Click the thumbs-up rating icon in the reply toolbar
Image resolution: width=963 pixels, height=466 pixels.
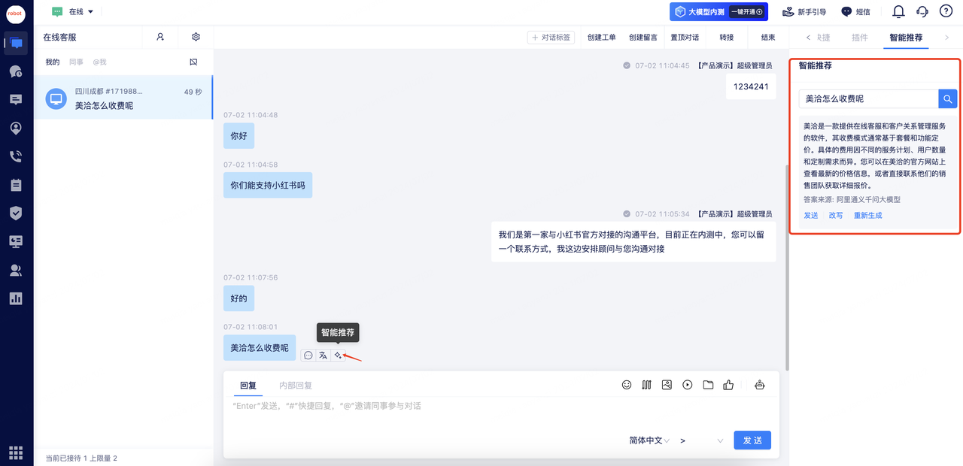click(x=728, y=385)
